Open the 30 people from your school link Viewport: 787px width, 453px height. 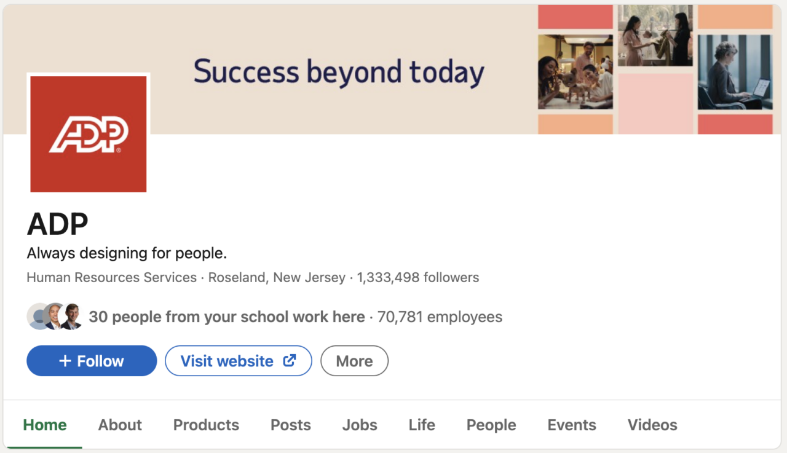pyautogui.click(x=227, y=317)
